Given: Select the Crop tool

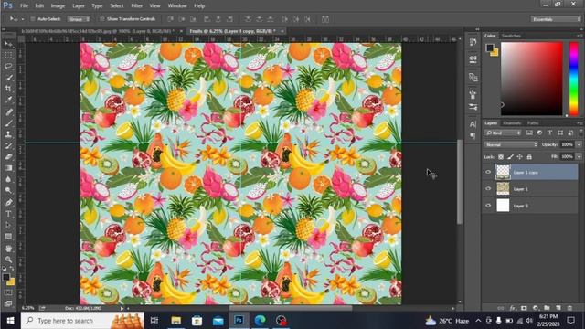Looking at the screenshot, I should tap(8, 89).
